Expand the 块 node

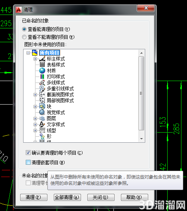pyautogui.click(x=35, y=106)
